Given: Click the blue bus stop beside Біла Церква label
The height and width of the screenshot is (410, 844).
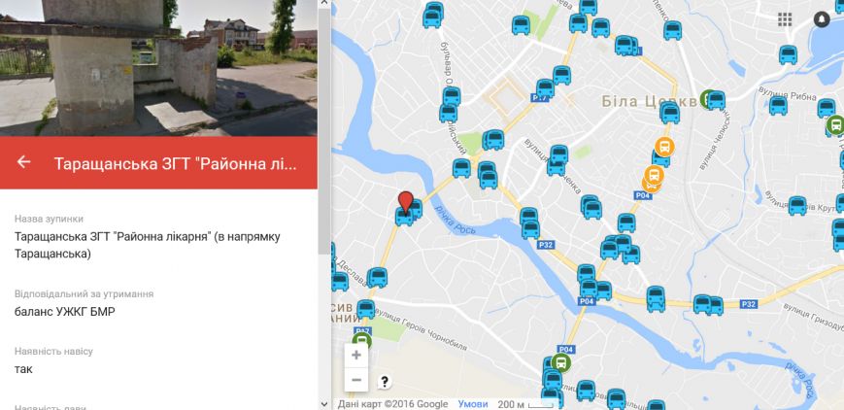Looking at the screenshot, I should tap(716, 100).
